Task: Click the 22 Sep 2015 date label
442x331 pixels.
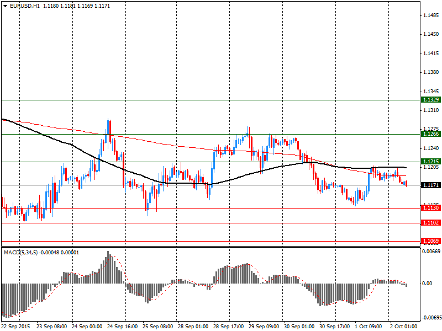Action: 15,327
